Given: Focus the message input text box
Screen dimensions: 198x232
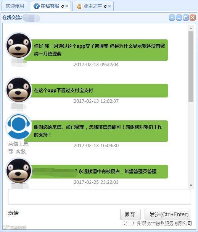Looking at the screenshot, I should (100, 197).
